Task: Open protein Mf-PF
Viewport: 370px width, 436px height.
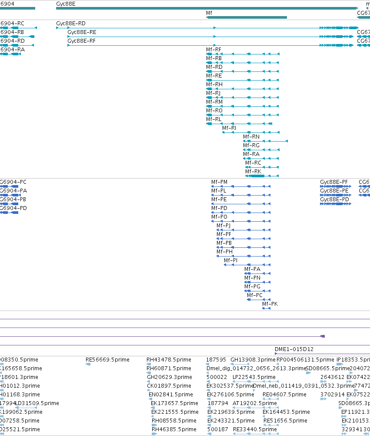Action: pyautogui.click(x=224, y=234)
